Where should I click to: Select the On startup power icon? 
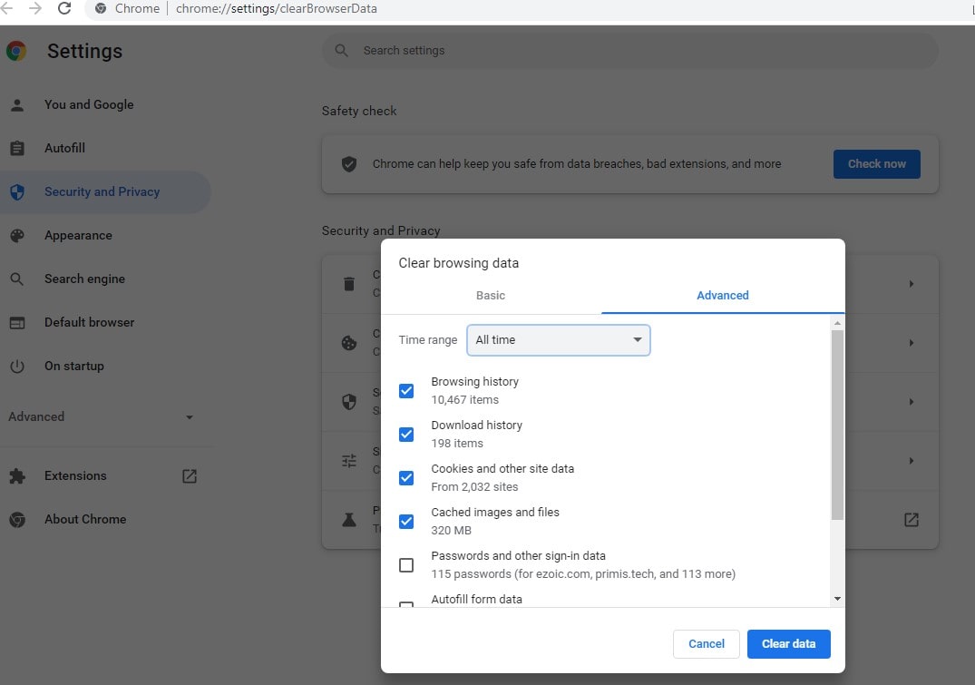[x=18, y=366]
